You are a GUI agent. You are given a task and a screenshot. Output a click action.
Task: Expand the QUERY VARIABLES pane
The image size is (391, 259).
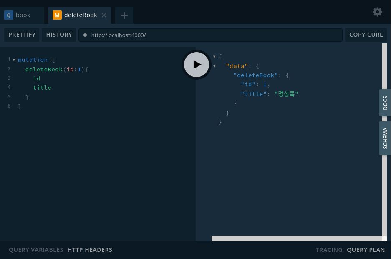tap(36, 250)
